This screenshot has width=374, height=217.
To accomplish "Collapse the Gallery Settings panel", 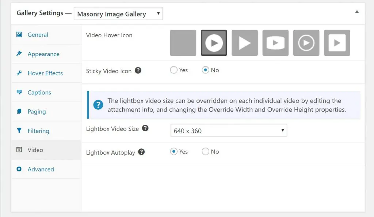I will pyautogui.click(x=357, y=12).
